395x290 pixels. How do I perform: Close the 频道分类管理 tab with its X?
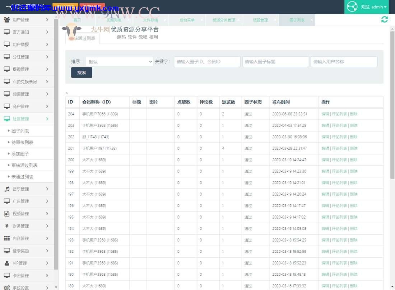tap(238, 20)
